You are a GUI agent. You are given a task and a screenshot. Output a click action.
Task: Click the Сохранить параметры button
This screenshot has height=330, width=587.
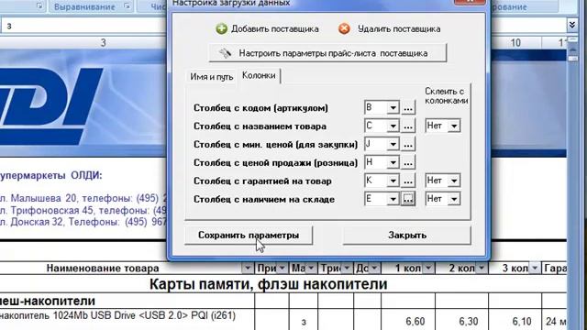tap(249, 236)
